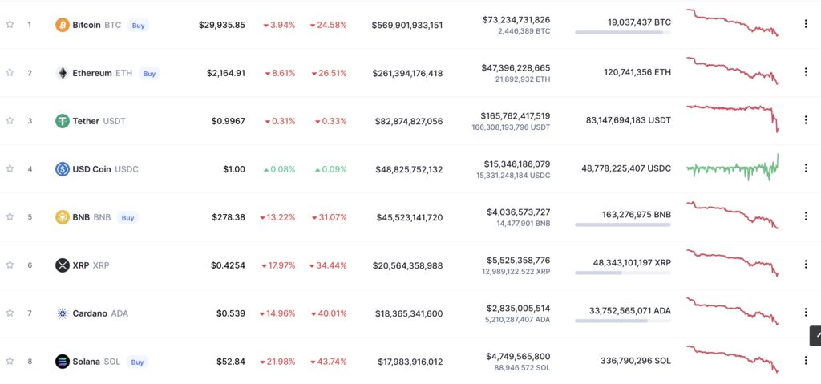Open the more options menu for USD Coin
Viewport: 821px width, 384px height.
point(806,169)
